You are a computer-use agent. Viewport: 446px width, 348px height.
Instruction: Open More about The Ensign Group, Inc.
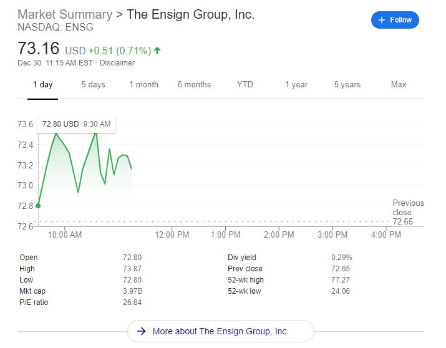(220, 331)
